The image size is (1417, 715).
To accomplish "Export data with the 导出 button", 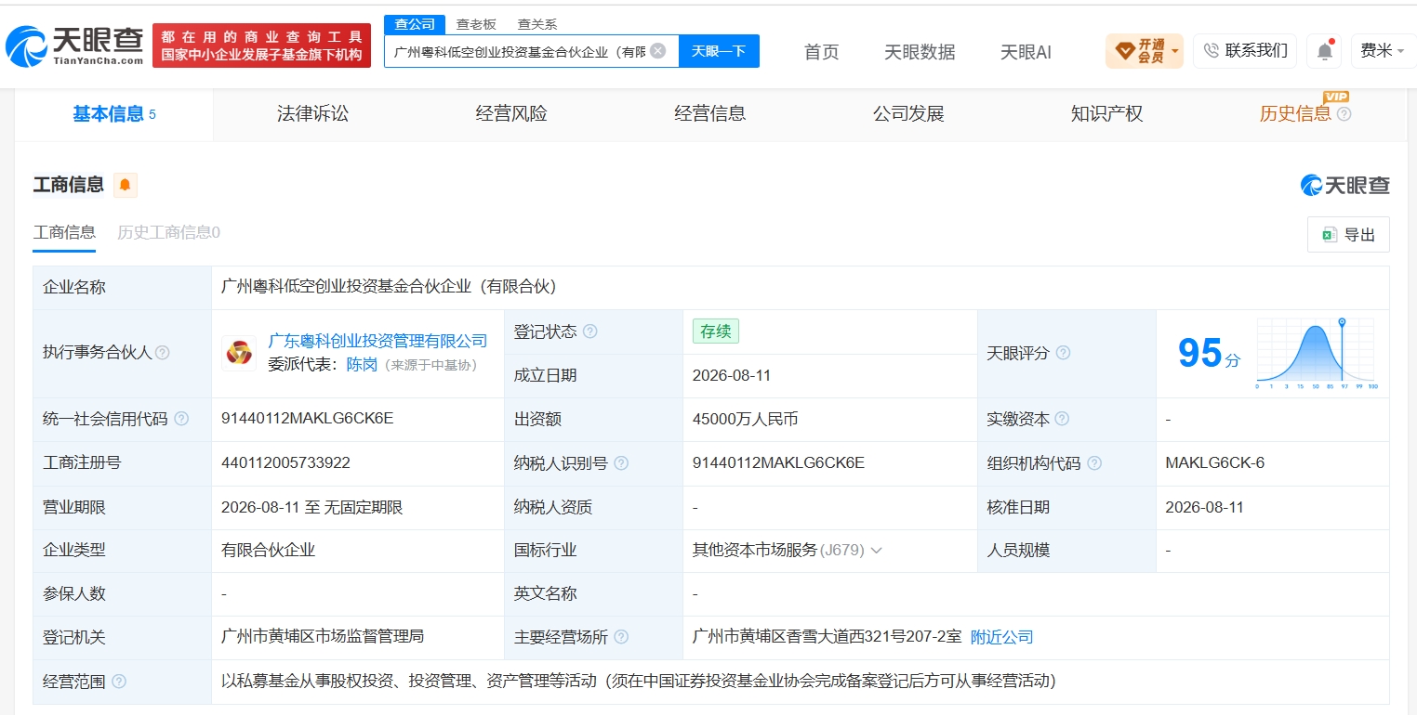I will (1348, 235).
